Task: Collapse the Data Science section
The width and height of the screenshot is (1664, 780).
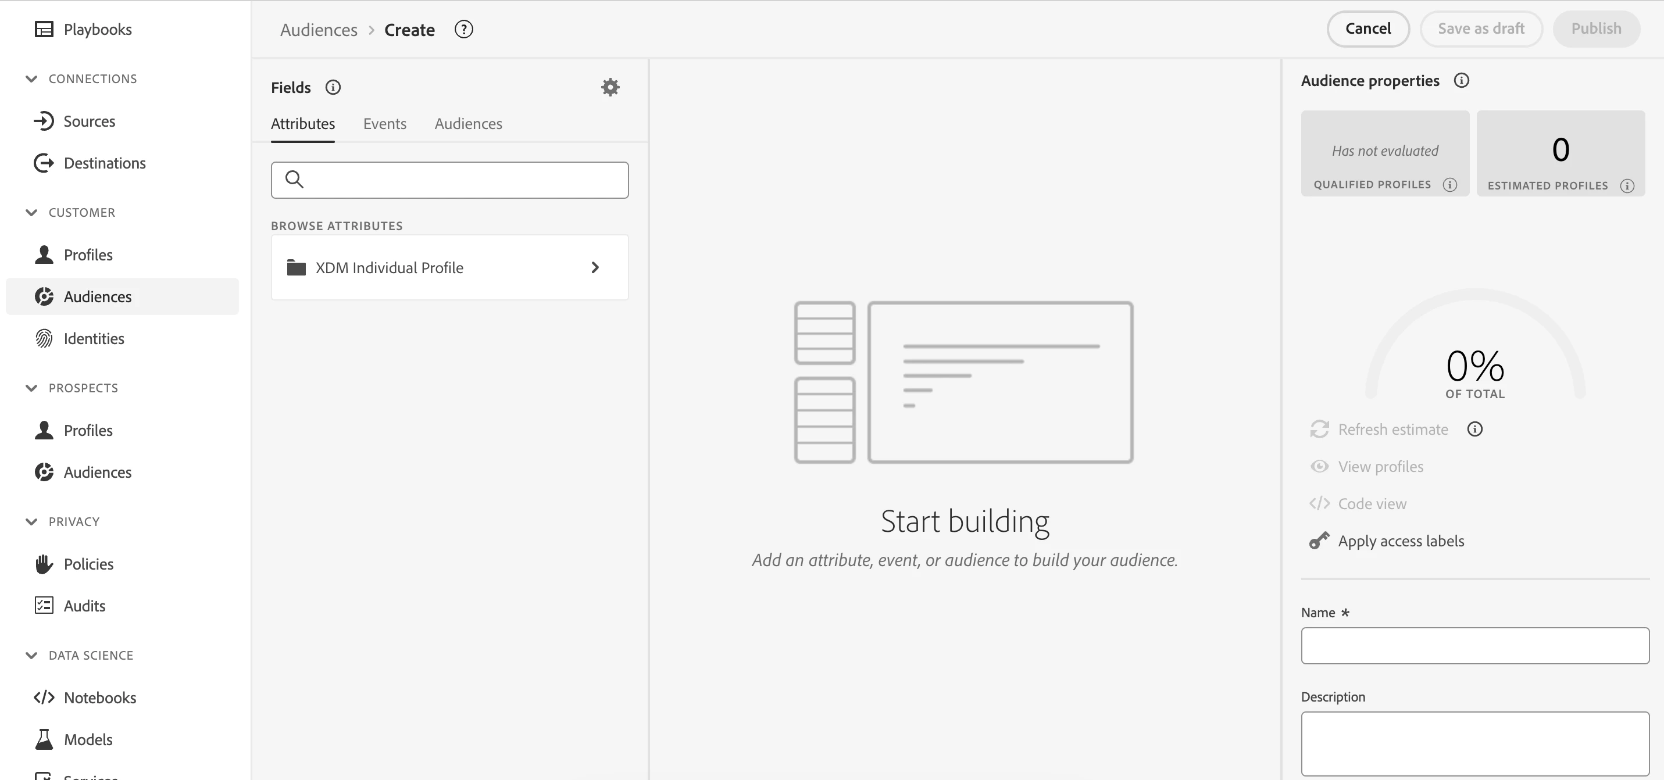Action: pyautogui.click(x=31, y=654)
